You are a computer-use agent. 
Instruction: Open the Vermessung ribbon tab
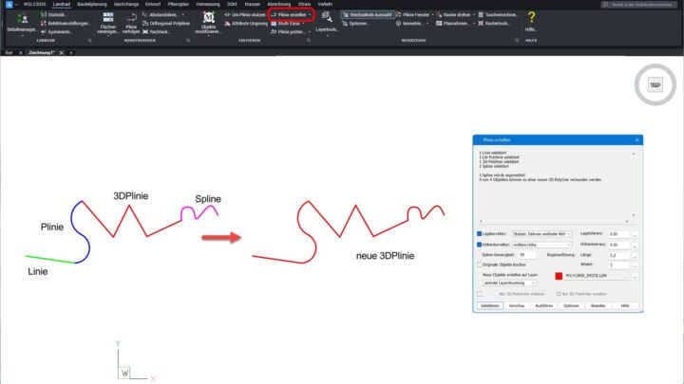(208, 4)
